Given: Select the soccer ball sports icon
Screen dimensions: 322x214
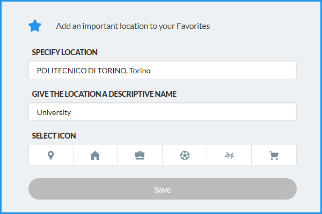Looking at the screenshot, I should click(185, 155).
